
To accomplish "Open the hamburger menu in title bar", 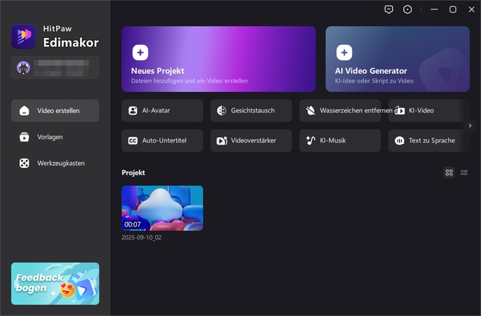I will [x=431, y=9].
